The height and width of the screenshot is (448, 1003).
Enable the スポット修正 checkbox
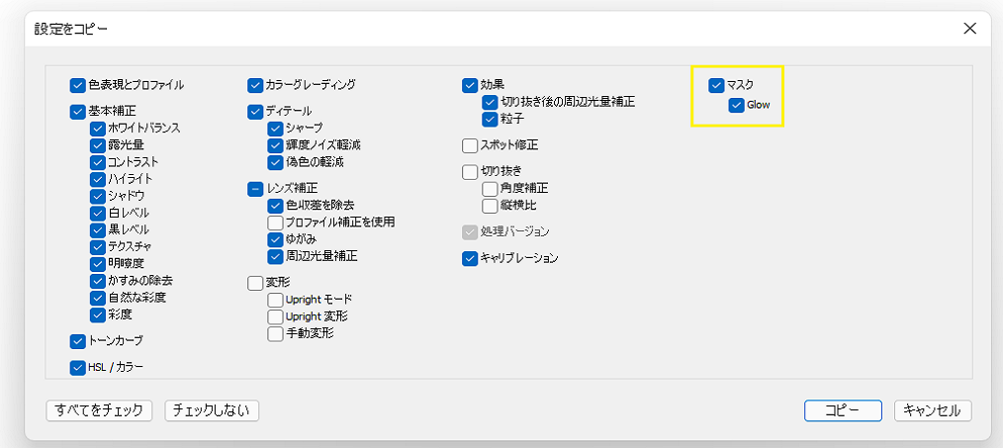pyautogui.click(x=470, y=145)
